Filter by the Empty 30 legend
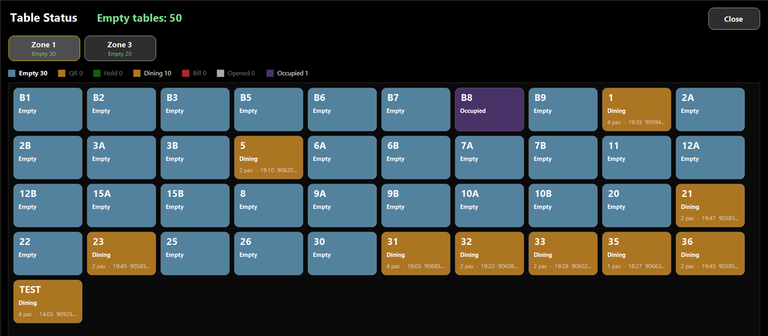 28,73
